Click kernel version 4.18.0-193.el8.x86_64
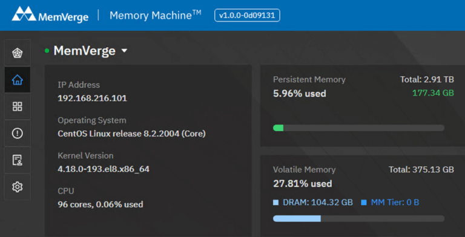465x237 pixels. coord(104,169)
